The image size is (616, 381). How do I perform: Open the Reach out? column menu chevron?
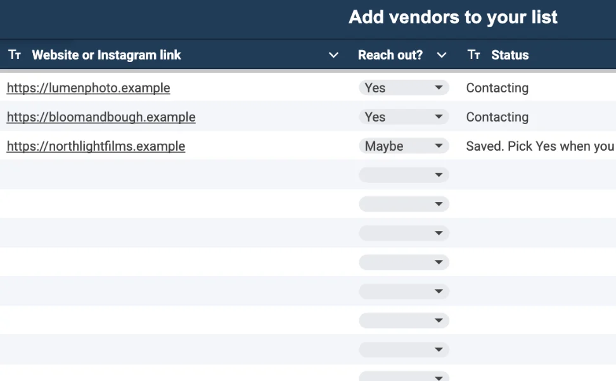(442, 55)
